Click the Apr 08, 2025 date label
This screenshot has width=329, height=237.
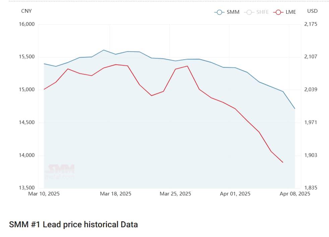point(295,194)
